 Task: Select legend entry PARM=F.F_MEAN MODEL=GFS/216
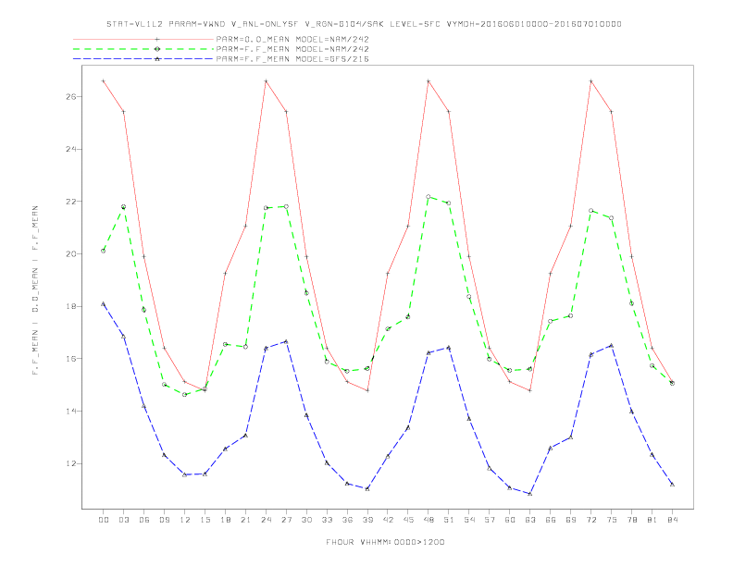tap(292, 59)
